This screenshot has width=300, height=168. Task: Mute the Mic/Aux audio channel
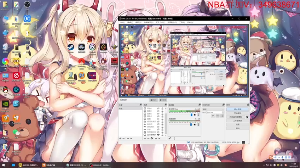pos(195,115)
